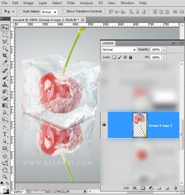Open the Fill slider arrow

coord(164,57)
